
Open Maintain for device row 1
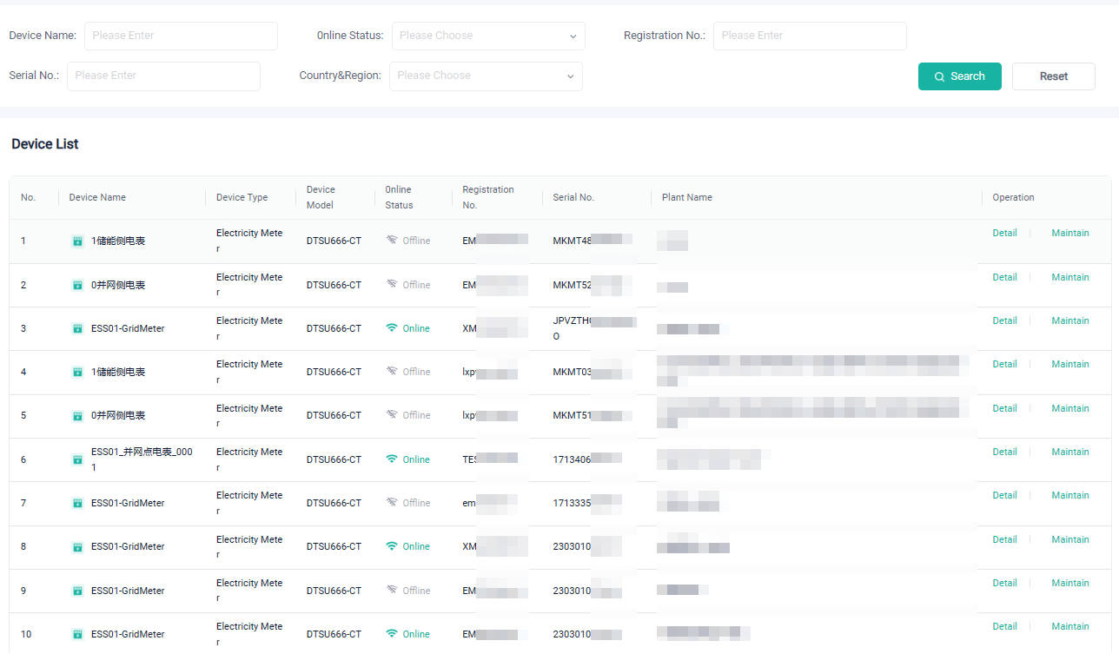pos(1070,233)
